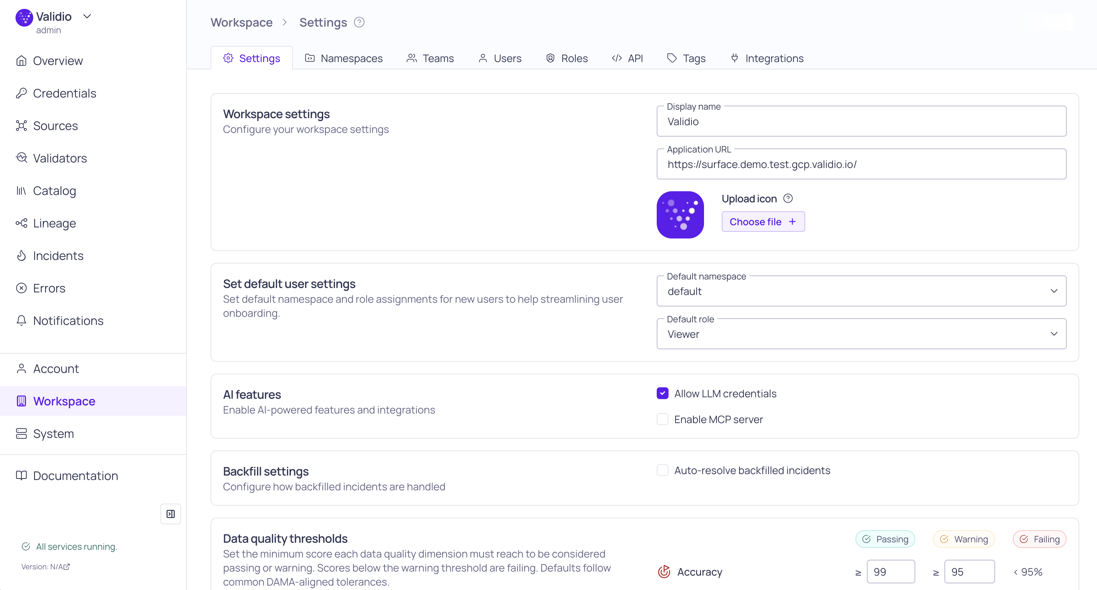Click the help icon beside Upload icon
Viewport: 1097px width, 590px height.
tap(788, 198)
